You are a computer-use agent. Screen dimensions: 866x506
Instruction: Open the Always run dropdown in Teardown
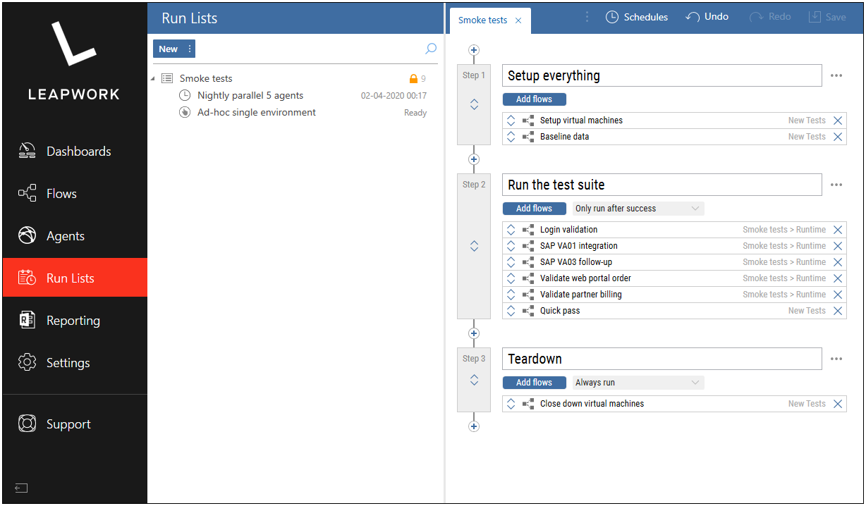click(x=637, y=382)
